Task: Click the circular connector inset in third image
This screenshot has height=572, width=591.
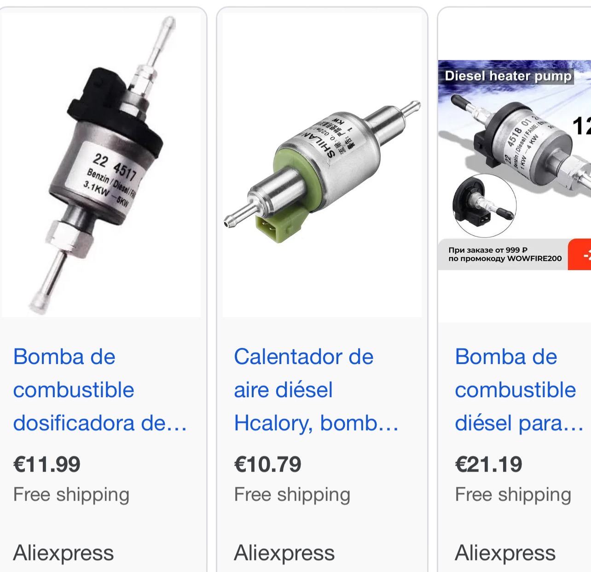Action: point(484,206)
